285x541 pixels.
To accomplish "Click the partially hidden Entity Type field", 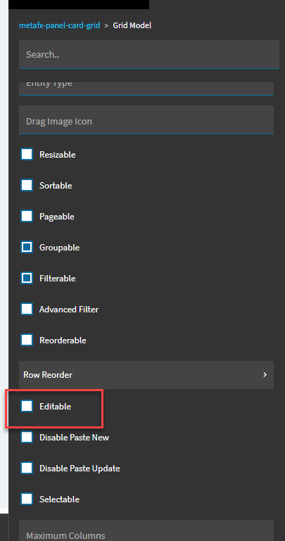I will pos(146,89).
